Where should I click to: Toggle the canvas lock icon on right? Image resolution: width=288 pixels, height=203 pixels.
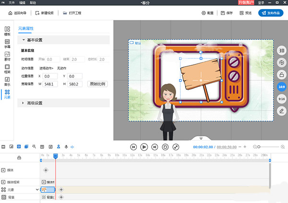(x=282, y=74)
